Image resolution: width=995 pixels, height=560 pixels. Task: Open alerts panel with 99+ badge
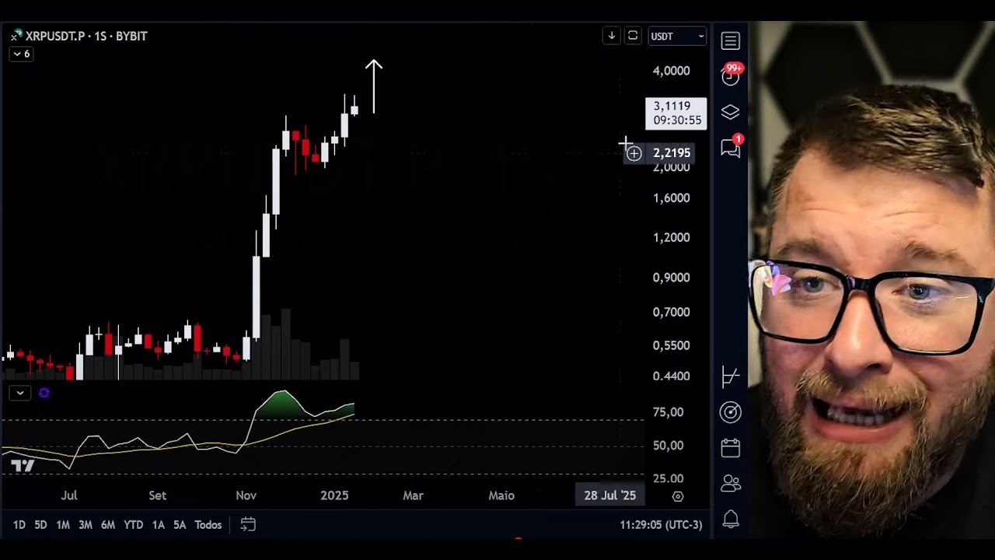[731, 75]
